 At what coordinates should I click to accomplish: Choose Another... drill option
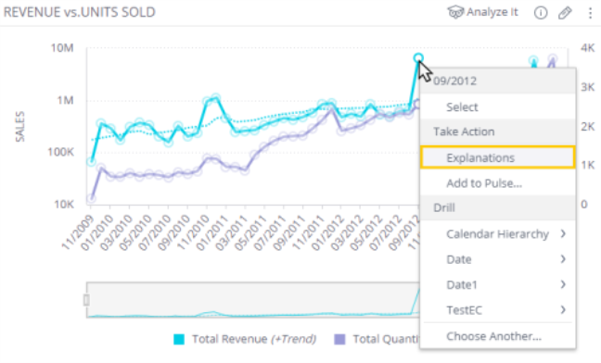click(497, 336)
